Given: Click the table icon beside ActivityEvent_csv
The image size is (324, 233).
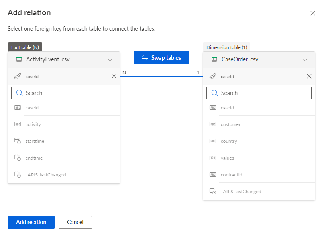Looking at the screenshot, I should coord(19,59).
